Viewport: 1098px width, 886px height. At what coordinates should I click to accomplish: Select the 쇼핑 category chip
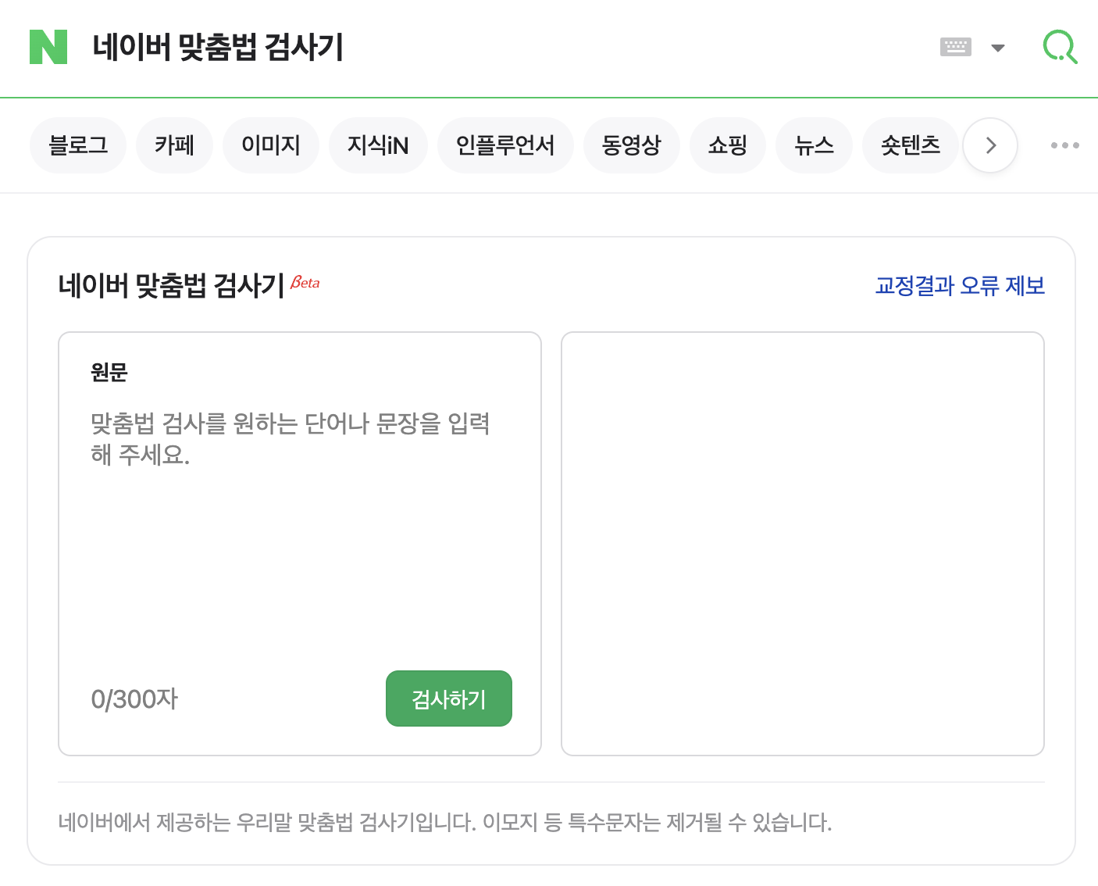[727, 145]
